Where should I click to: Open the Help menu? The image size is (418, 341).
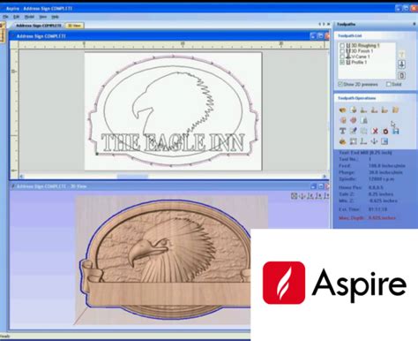(x=55, y=17)
